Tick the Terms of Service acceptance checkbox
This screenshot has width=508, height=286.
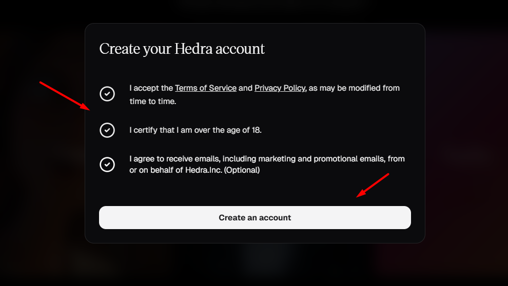107,94
